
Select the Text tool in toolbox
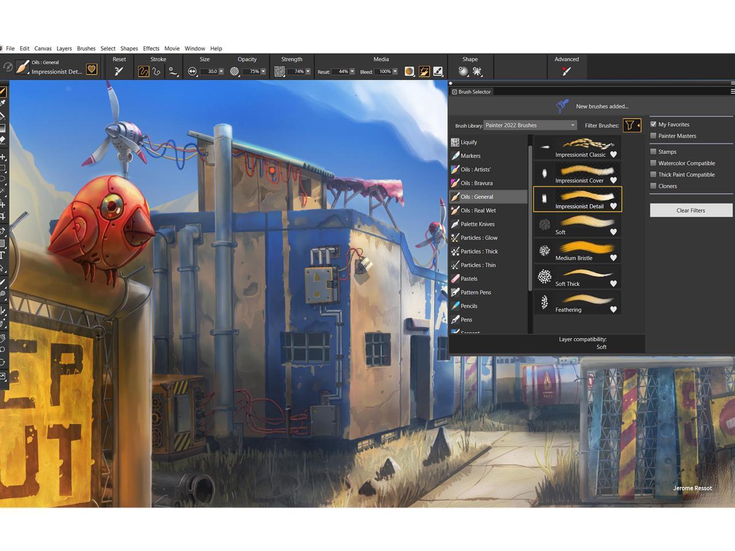[3, 255]
